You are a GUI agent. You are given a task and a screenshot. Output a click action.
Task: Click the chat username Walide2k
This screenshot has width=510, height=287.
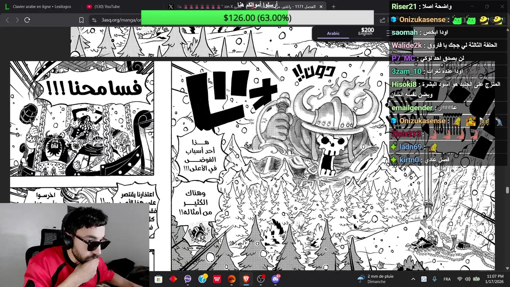406,45
